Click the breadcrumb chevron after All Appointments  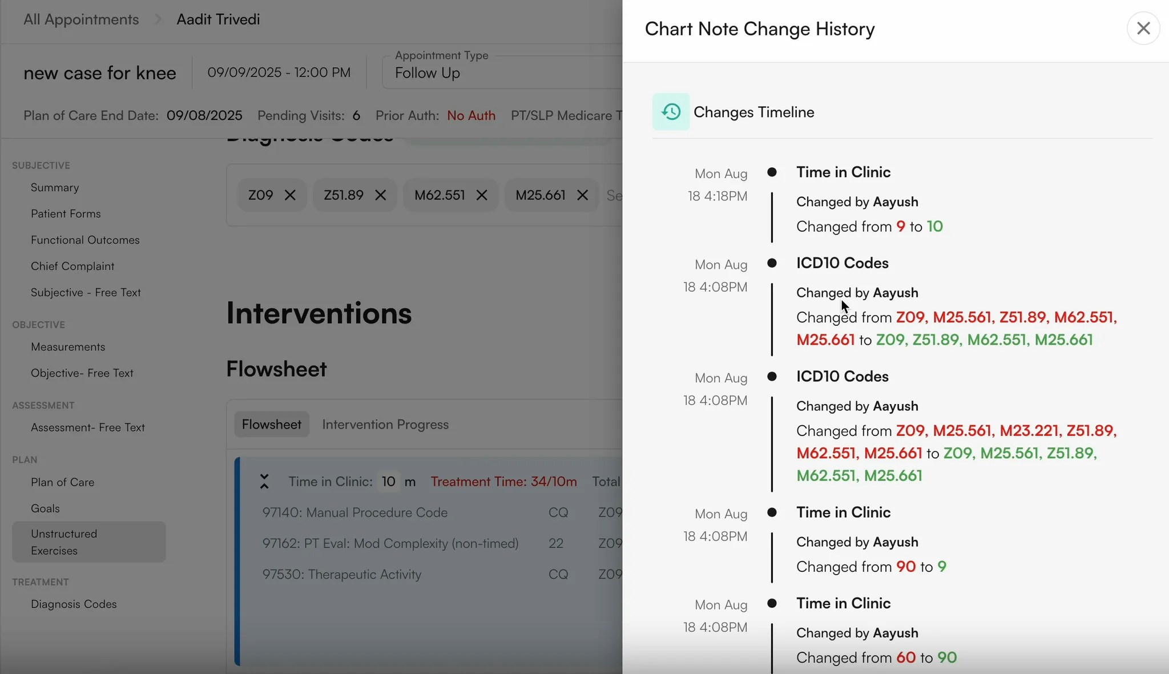tap(156, 18)
